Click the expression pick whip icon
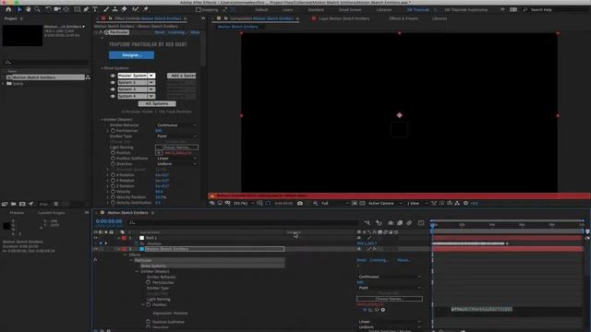 (x=377, y=310)
